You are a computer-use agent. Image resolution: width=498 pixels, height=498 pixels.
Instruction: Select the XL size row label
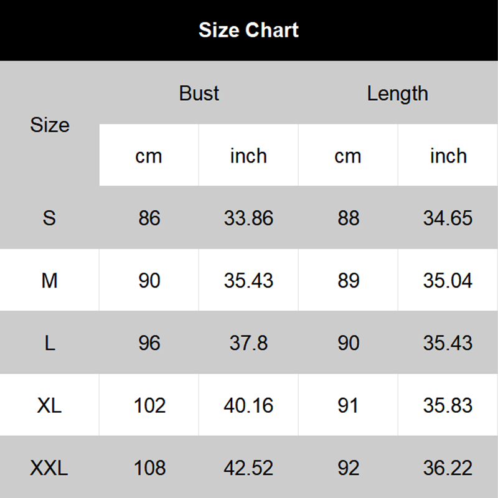pyautogui.click(x=50, y=405)
